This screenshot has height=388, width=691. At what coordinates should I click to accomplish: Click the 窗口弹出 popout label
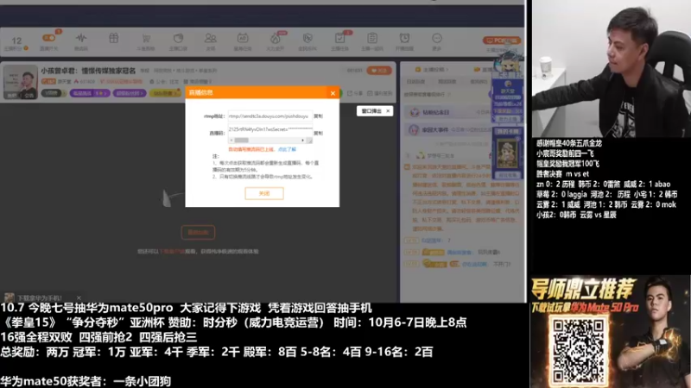pos(371,111)
